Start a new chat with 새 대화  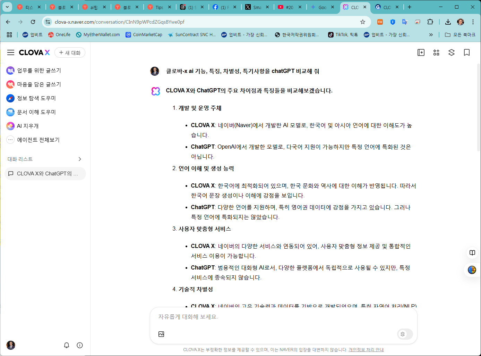pos(70,52)
